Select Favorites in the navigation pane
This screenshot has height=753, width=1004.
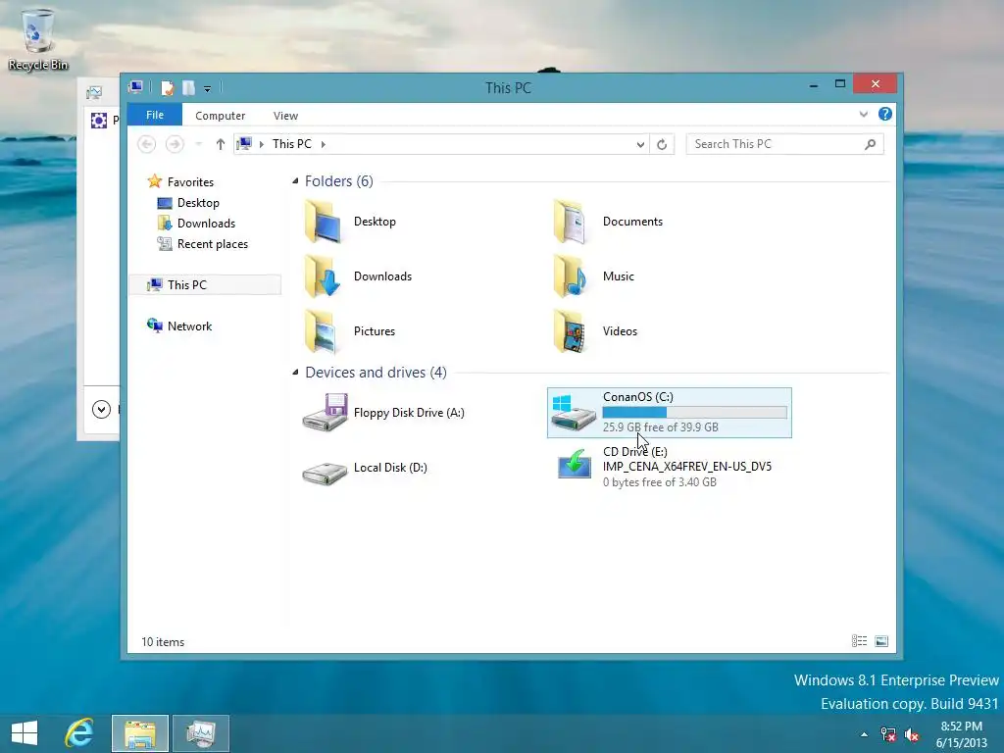tap(180, 181)
